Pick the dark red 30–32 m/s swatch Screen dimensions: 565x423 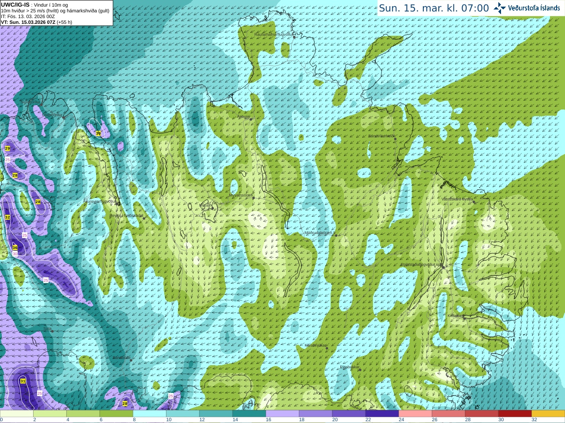click(x=515, y=414)
